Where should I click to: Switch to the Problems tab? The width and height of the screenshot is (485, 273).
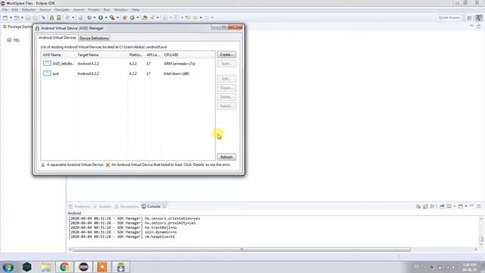pos(80,206)
